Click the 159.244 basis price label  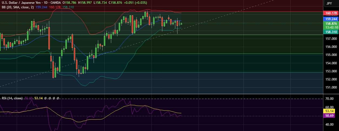(331, 19)
